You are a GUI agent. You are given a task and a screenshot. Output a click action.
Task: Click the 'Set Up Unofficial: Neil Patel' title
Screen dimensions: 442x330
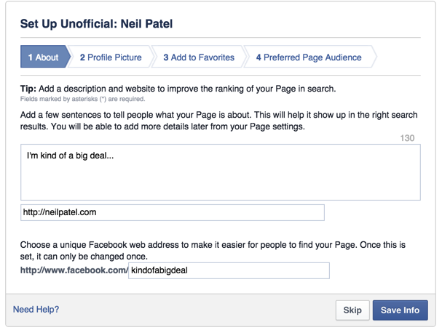[96, 24]
